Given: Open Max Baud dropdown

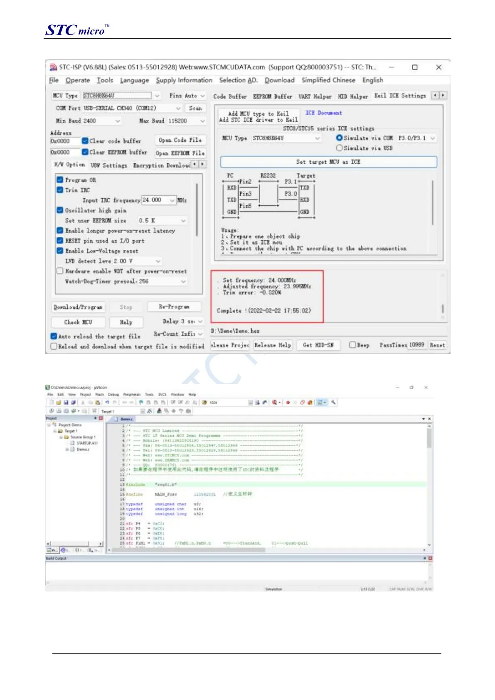Looking at the screenshot, I should click(x=202, y=121).
